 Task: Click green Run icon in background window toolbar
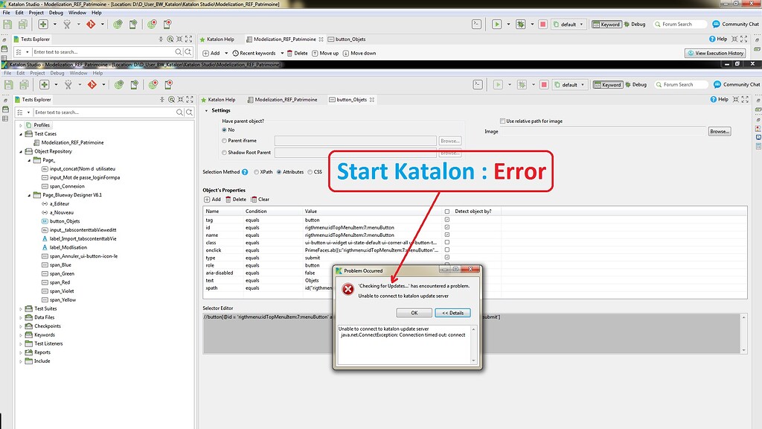click(x=496, y=25)
